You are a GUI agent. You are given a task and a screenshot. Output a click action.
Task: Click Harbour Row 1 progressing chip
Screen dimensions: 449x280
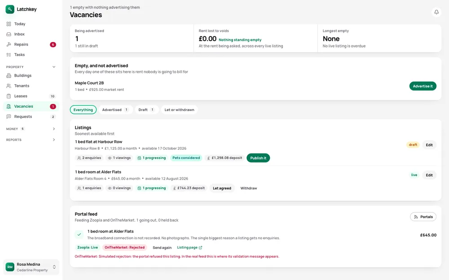tap(151, 158)
